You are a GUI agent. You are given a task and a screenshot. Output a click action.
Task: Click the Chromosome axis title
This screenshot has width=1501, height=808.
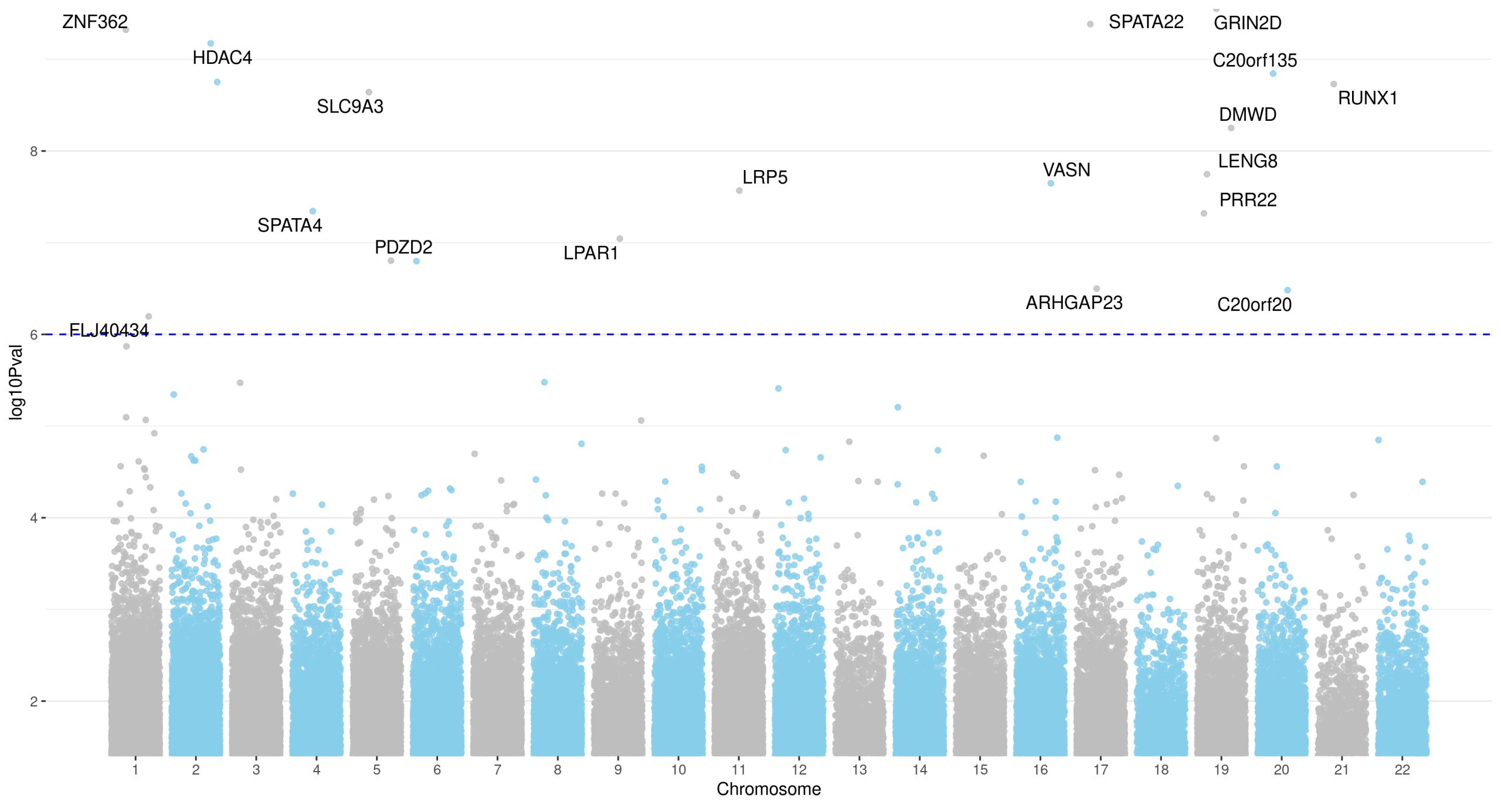coord(768,789)
